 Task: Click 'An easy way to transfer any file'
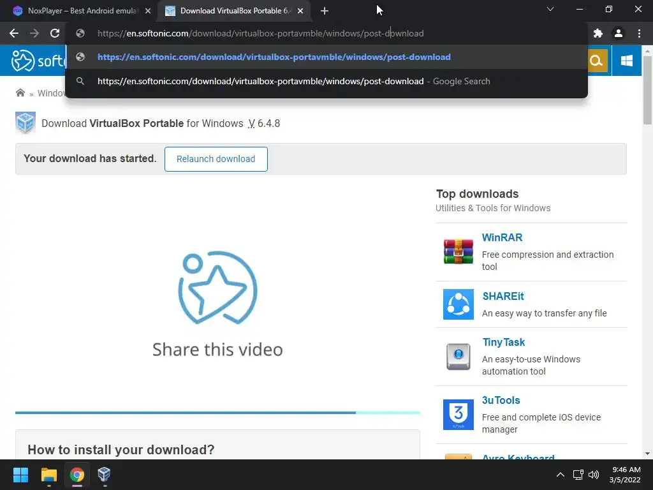coord(545,313)
